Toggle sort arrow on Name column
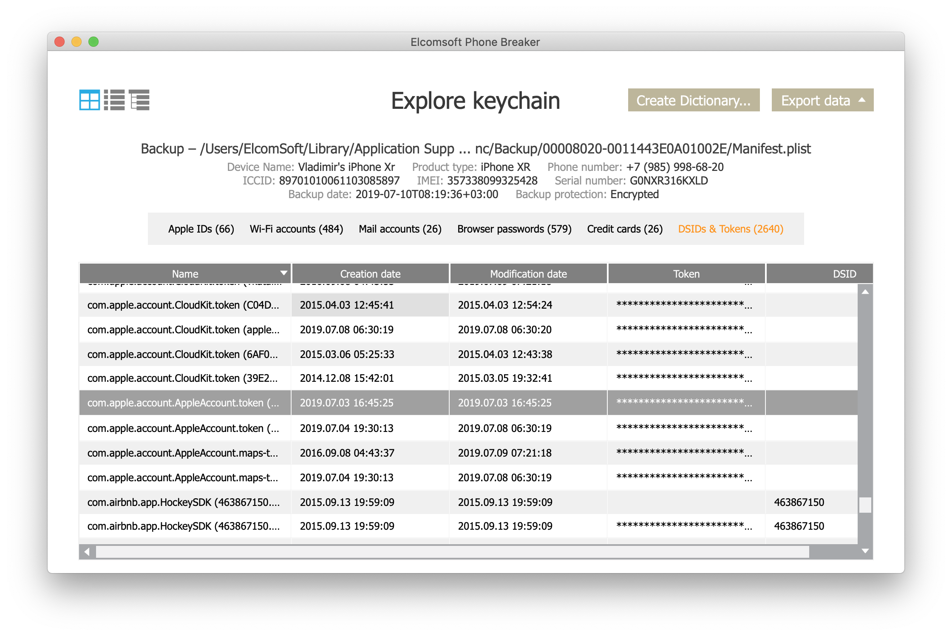 coord(283,273)
